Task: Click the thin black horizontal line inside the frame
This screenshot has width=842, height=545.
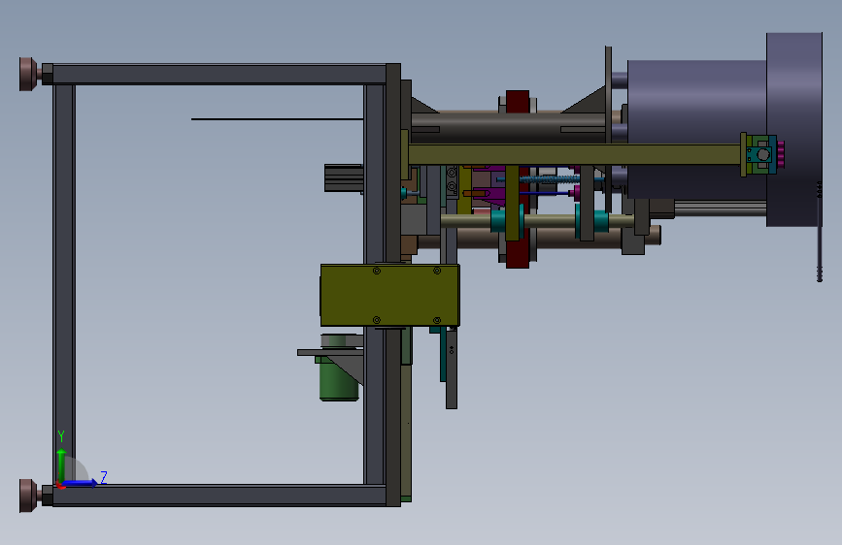Action: [x=277, y=119]
